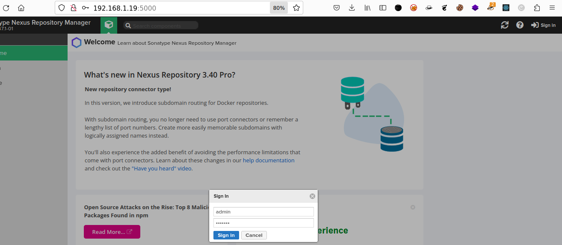
Task: Bookmark page with the star icon
Action: pos(296,8)
